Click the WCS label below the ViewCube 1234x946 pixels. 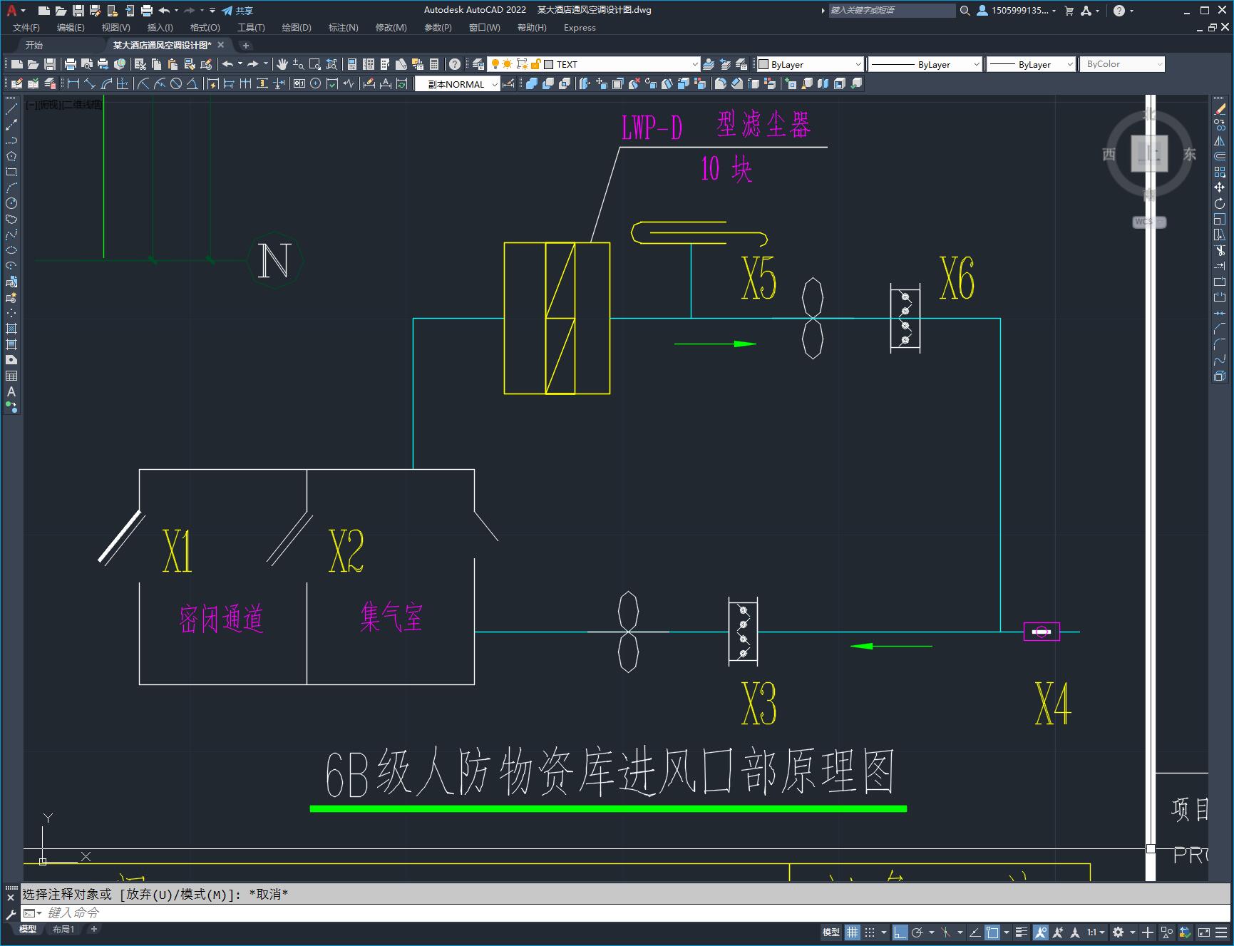coord(1148,222)
